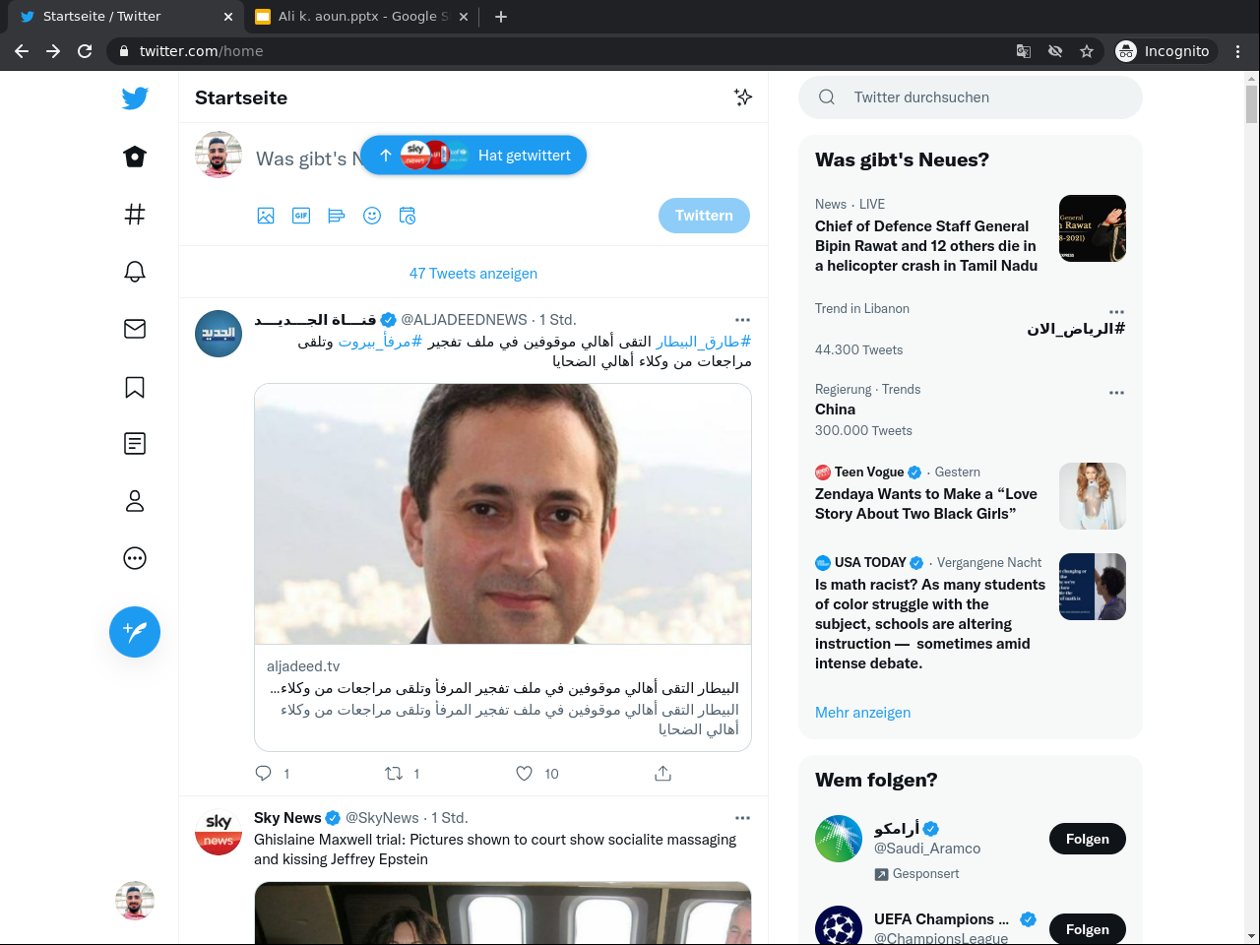Open ALJADEEDNEWS profile avatar

point(219,334)
